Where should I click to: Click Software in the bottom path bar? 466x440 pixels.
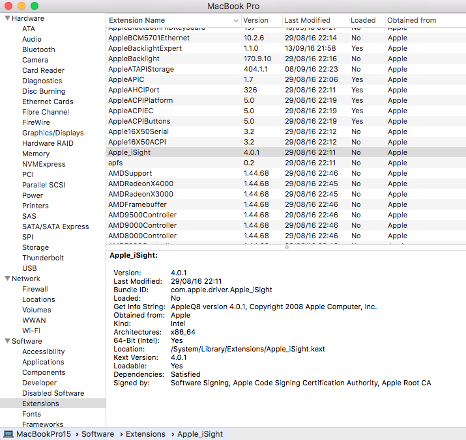(x=98, y=434)
